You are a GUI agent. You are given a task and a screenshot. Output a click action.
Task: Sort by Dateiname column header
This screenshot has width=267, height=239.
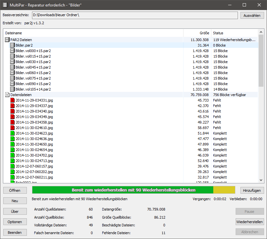[93, 33]
